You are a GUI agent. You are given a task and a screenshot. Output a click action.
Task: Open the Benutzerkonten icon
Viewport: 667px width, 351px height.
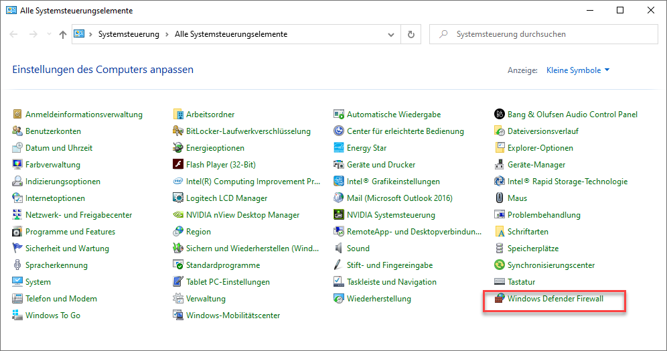tap(18, 131)
